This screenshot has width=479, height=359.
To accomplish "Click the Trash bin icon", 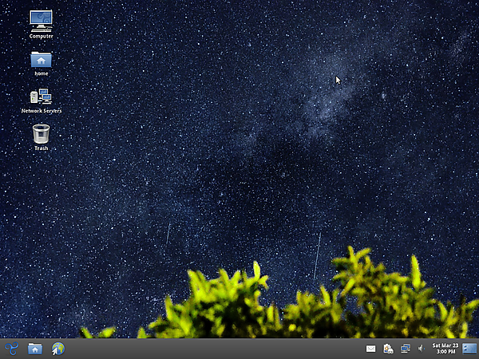I will click(x=41, y=133).
